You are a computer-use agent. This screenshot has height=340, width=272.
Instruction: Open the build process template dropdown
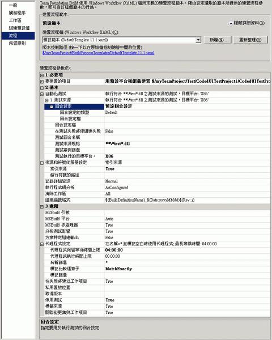(198, 40)
